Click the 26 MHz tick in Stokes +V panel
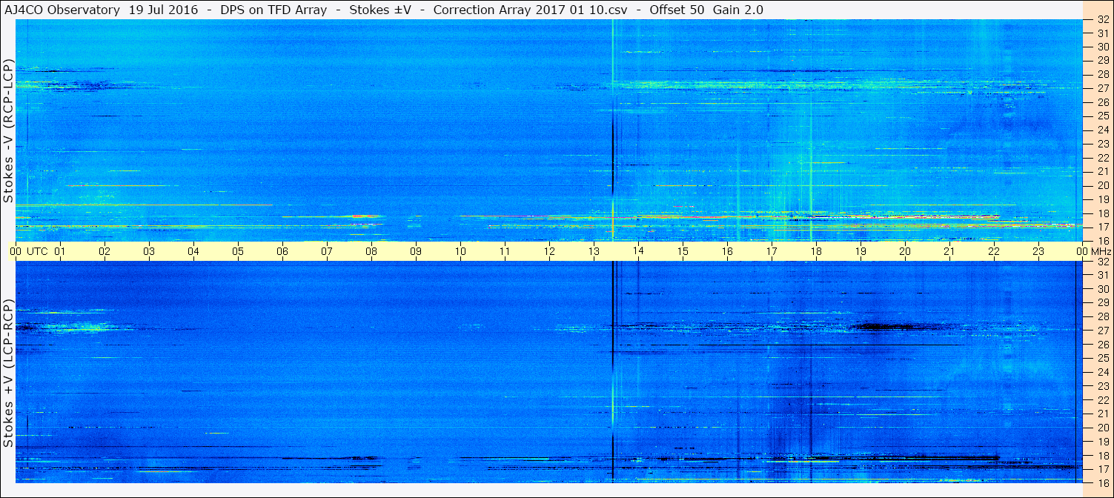 1103,345
